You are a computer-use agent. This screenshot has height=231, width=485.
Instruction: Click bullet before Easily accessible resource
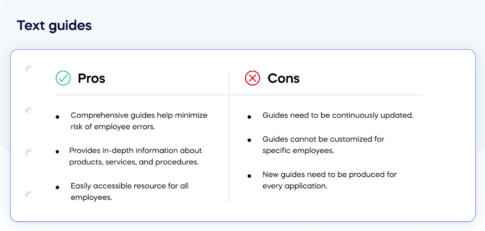pos(57,187)
